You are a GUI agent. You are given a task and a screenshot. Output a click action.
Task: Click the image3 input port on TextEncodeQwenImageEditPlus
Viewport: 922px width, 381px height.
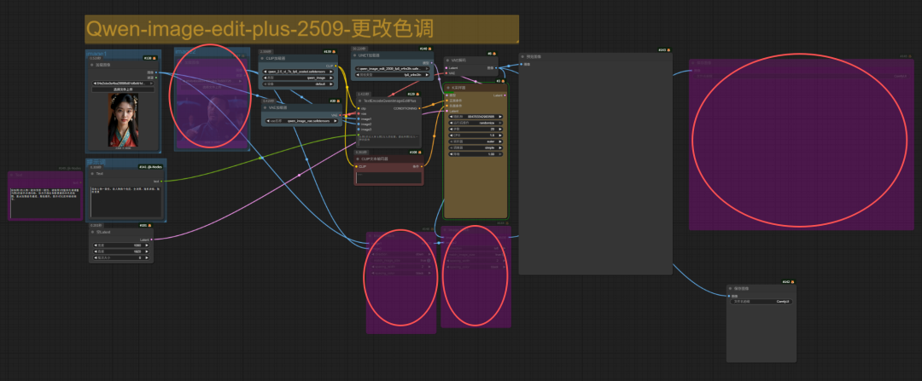pos(359,130)
